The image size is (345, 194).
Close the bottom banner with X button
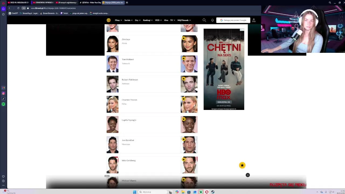pyautogui.click(x=248, y=175)
